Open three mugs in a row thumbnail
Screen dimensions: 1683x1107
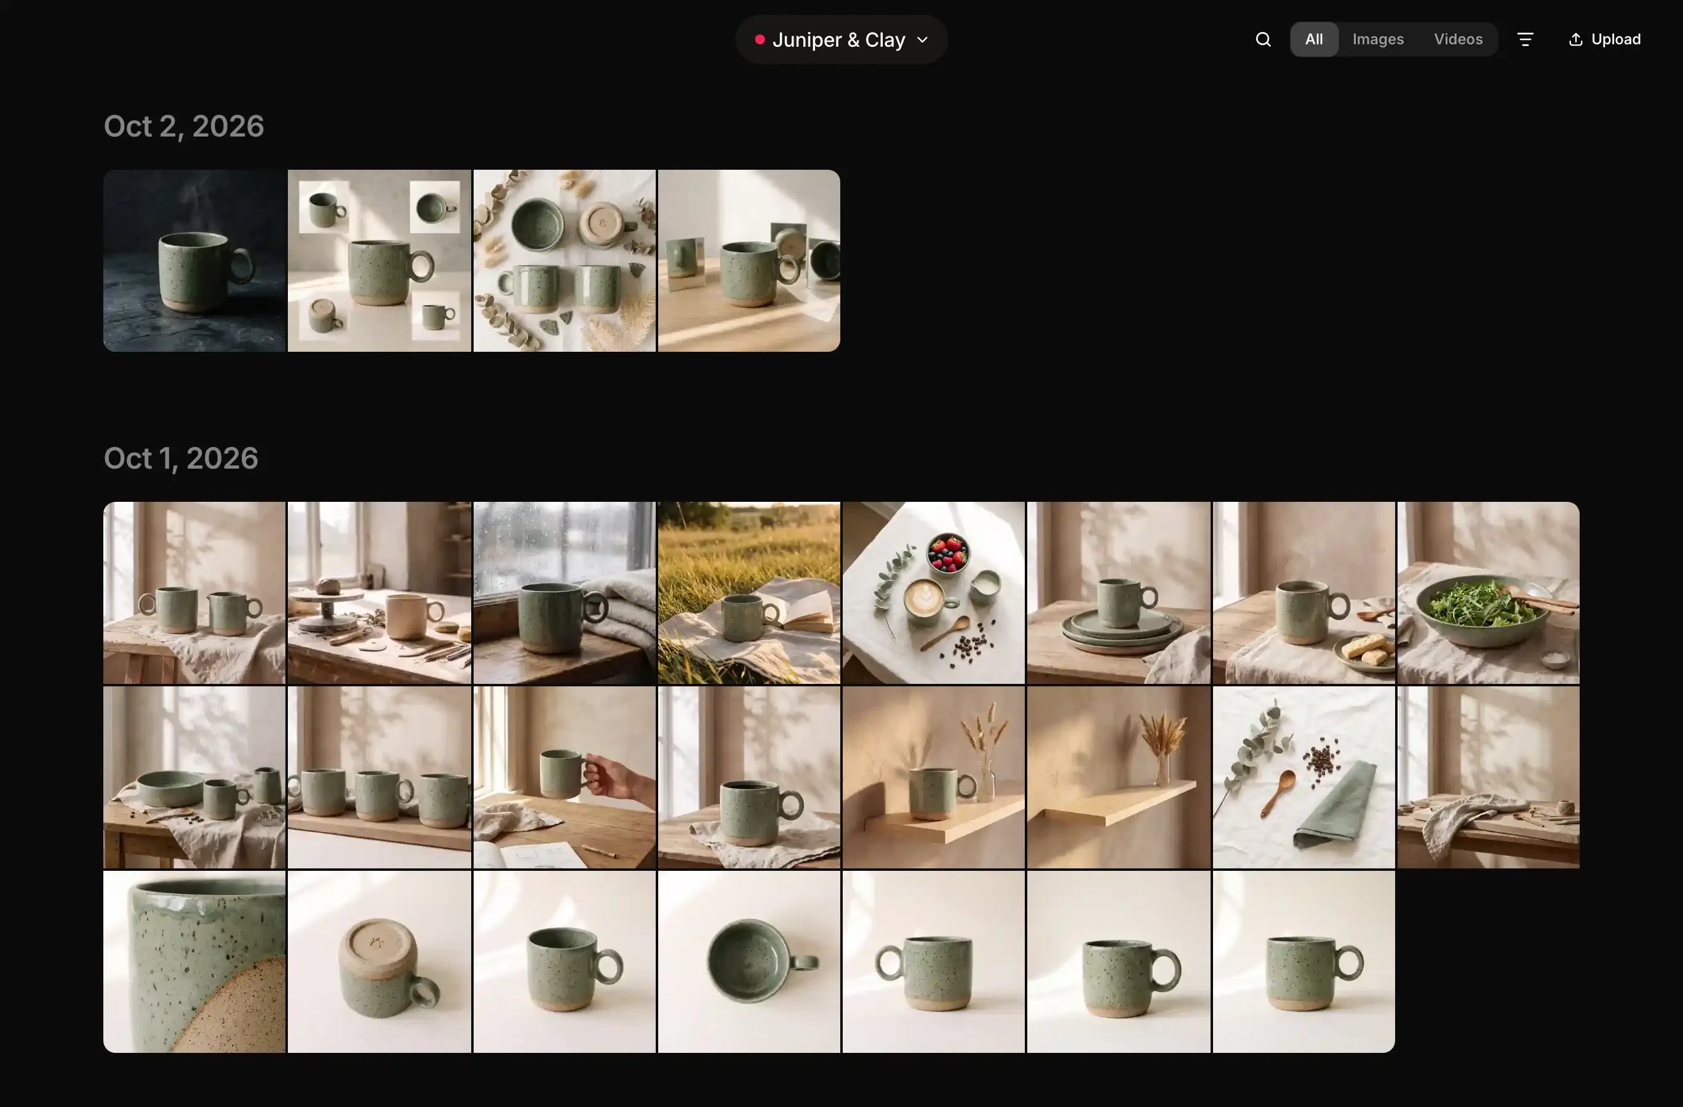tap(379, 777)
